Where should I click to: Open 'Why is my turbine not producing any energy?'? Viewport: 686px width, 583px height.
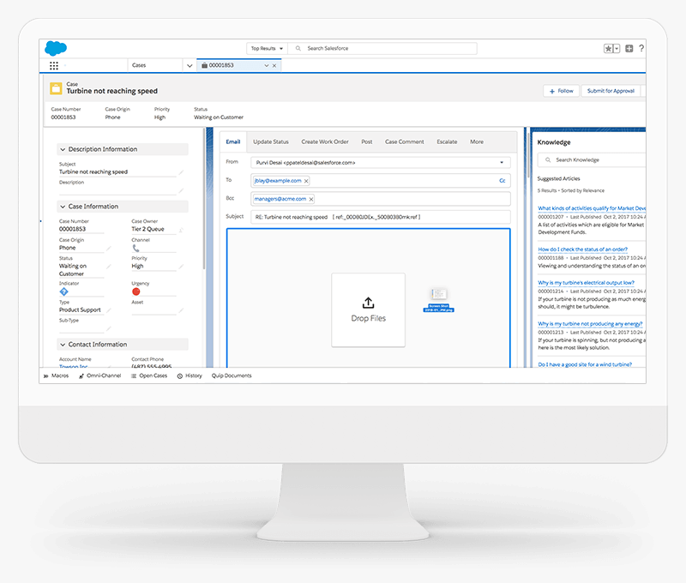point(590,324)
